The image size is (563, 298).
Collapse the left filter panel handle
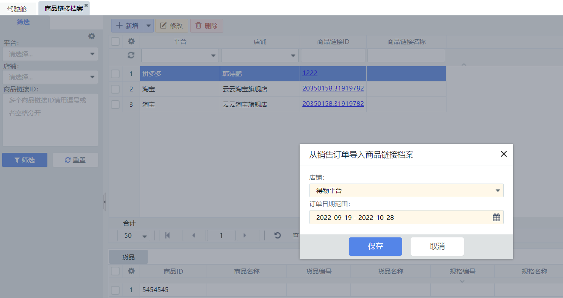[x=105, y=202]
